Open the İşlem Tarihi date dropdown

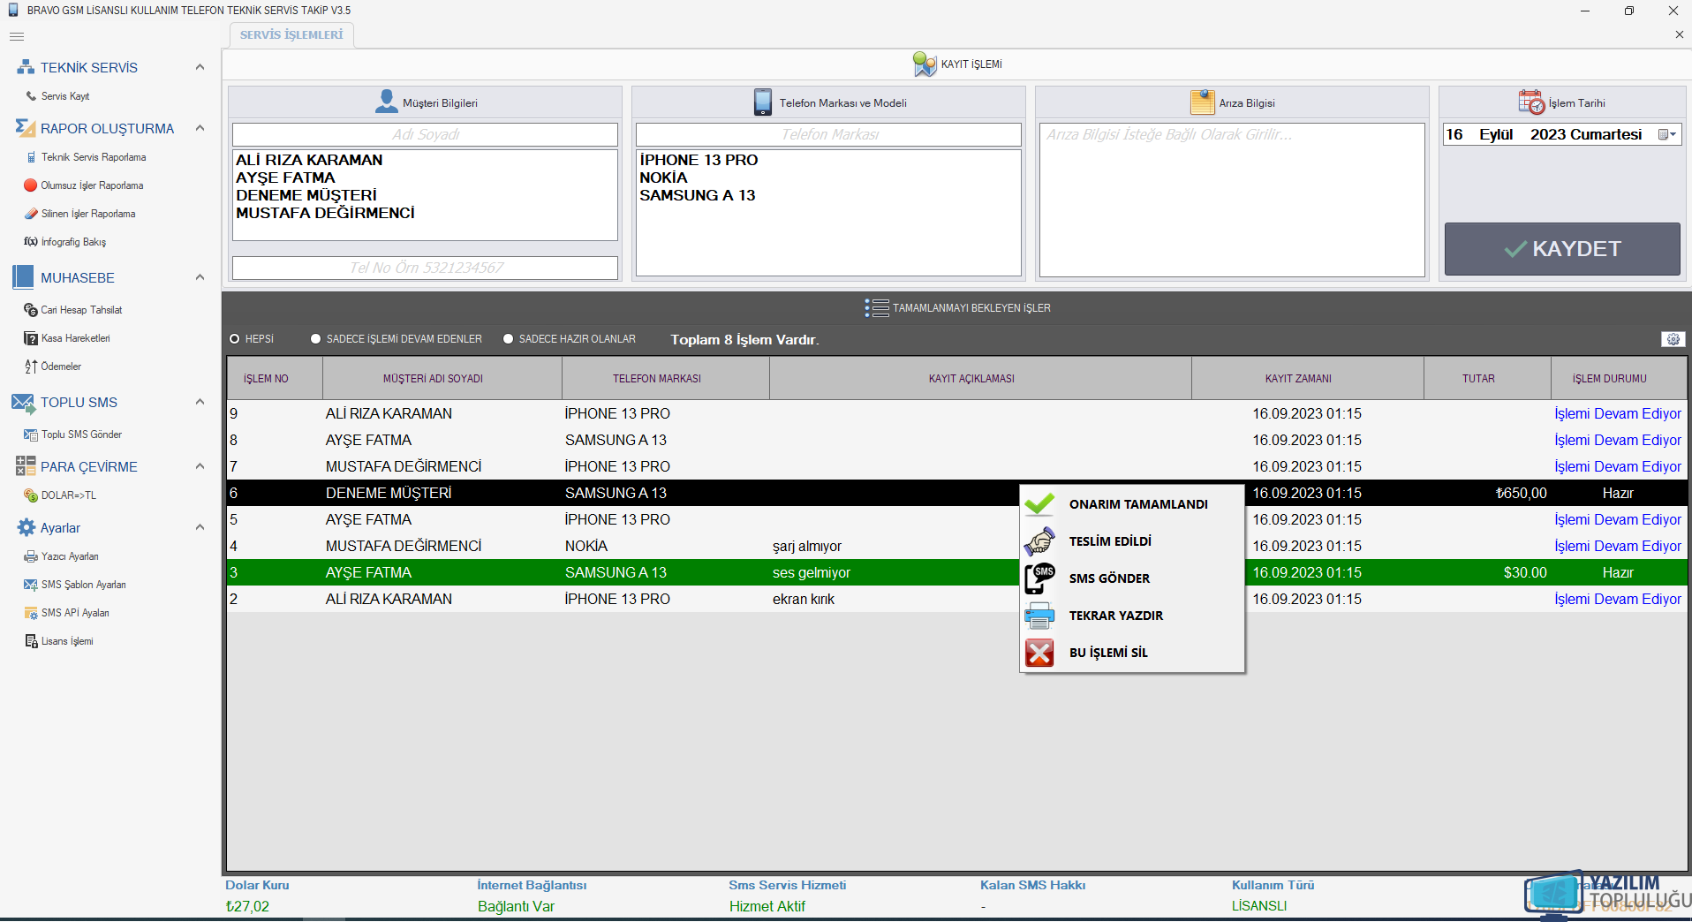point(1667,134)
